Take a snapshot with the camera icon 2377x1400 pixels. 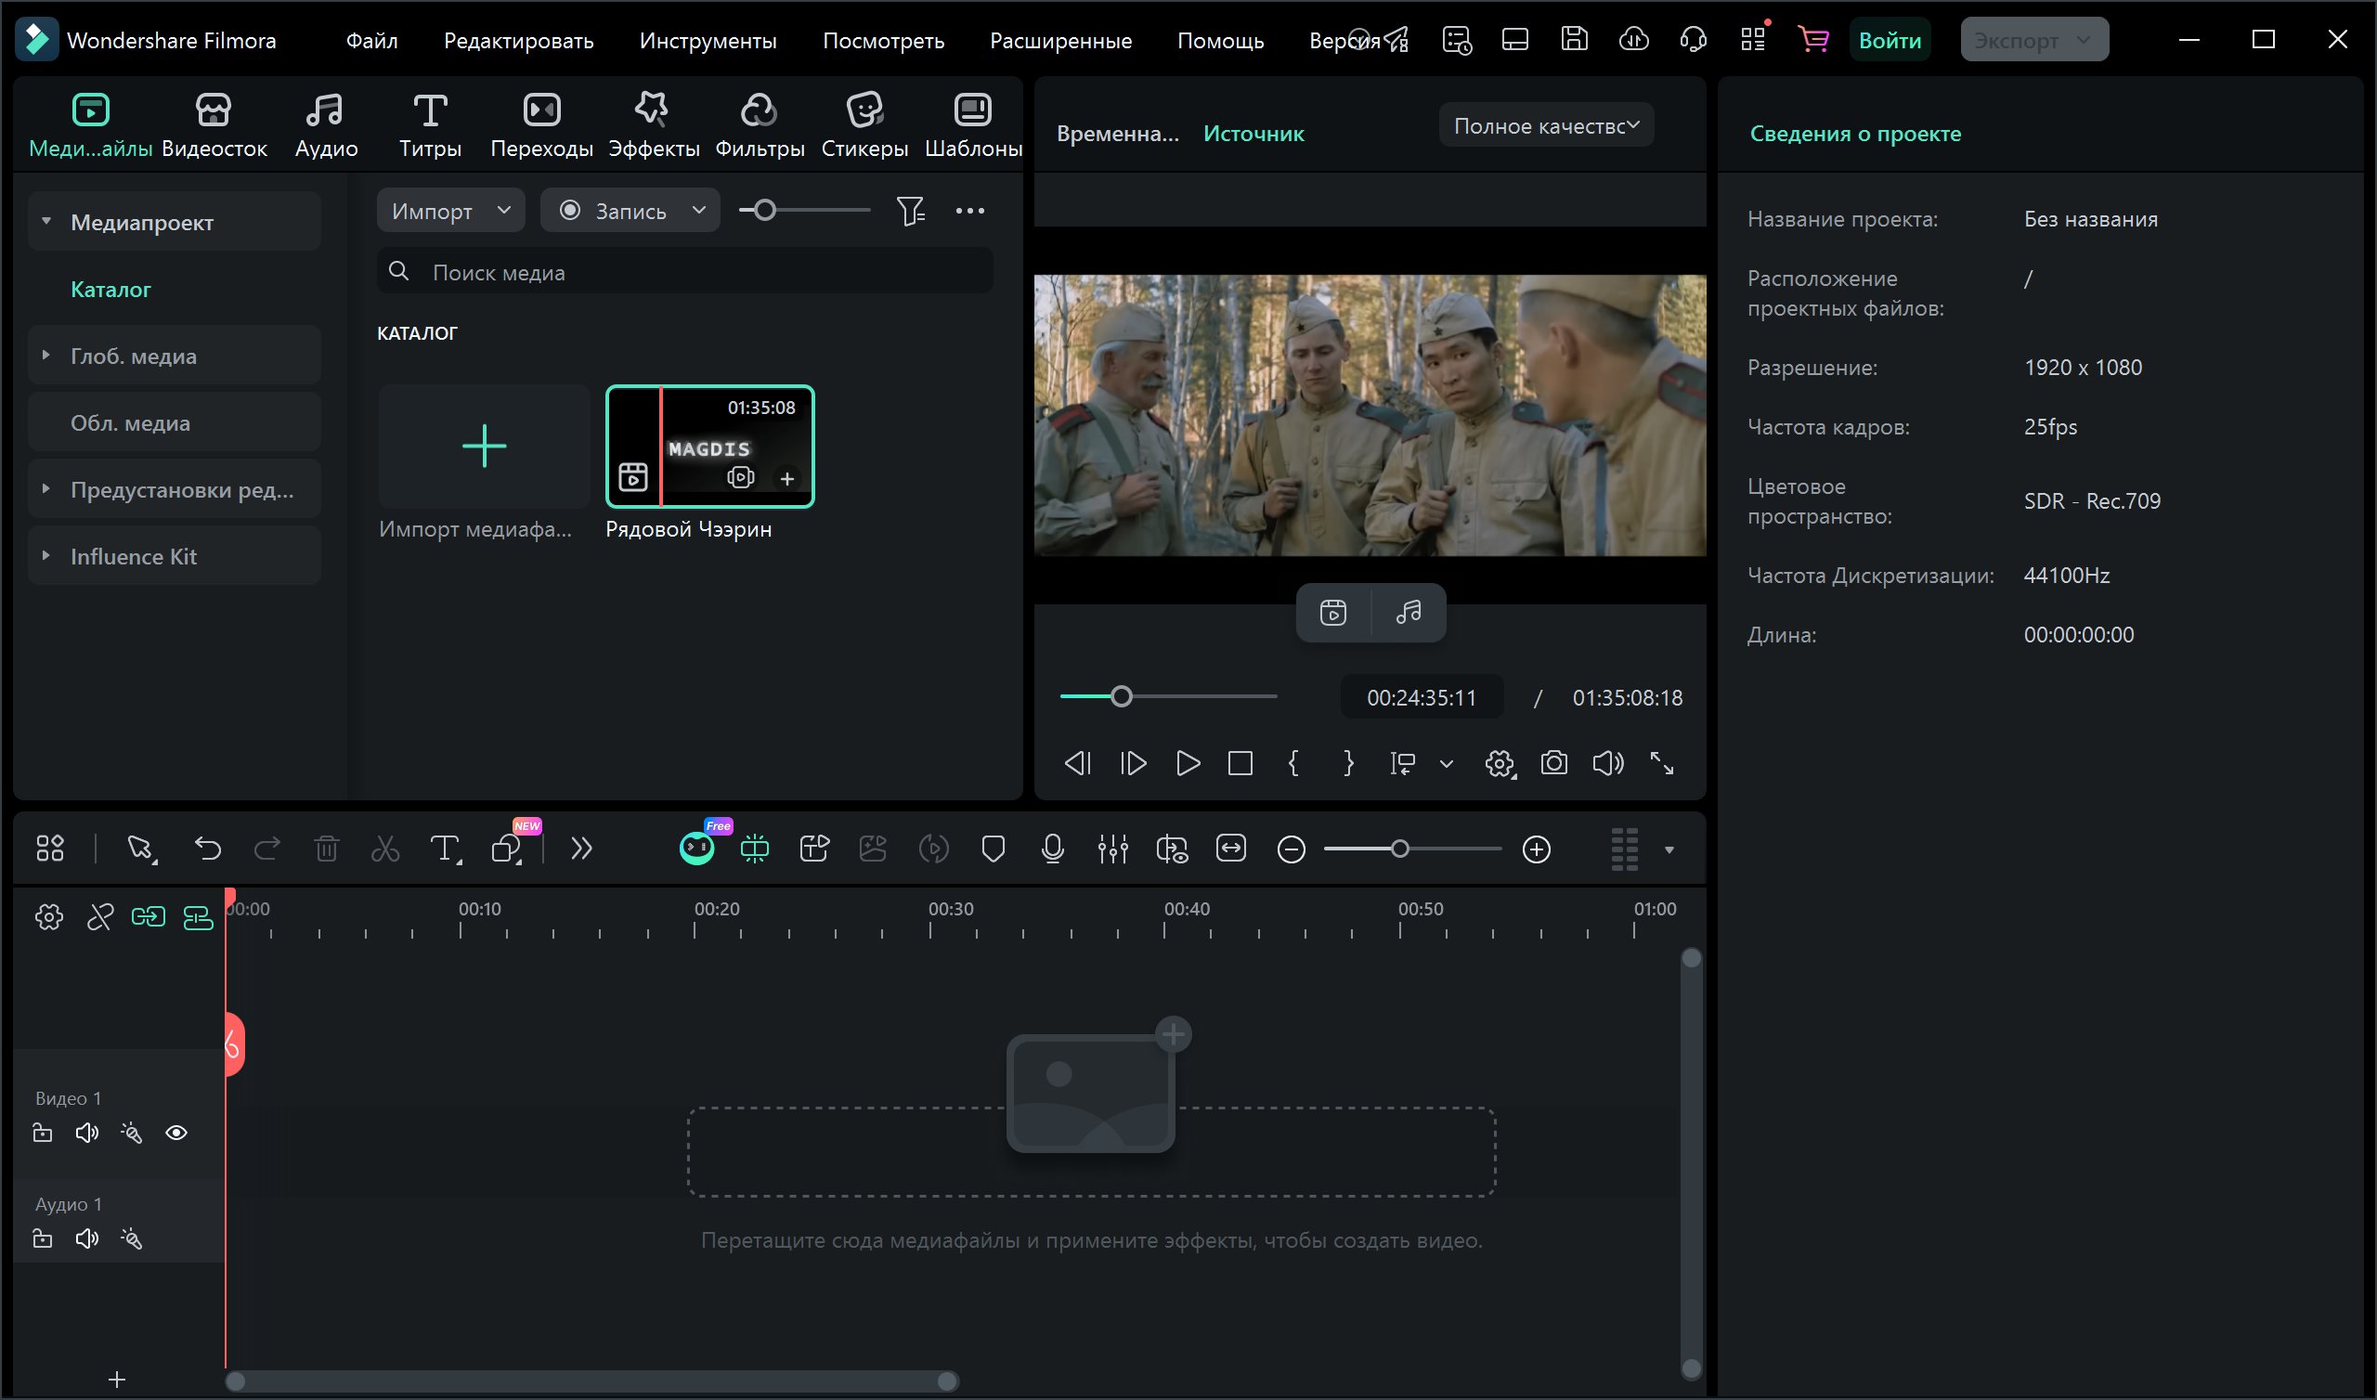(x=1553, y=763)
